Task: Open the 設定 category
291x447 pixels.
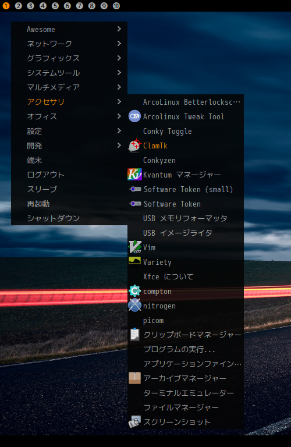Action: pos(69,131)
